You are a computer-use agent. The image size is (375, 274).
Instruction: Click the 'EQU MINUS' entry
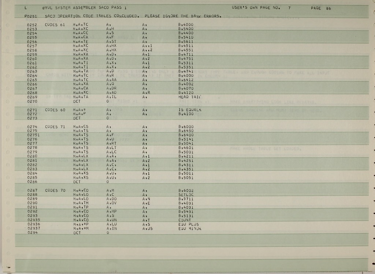click(x=190, y=229)
